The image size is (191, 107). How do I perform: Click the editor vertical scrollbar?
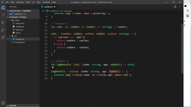click(182, 48)
